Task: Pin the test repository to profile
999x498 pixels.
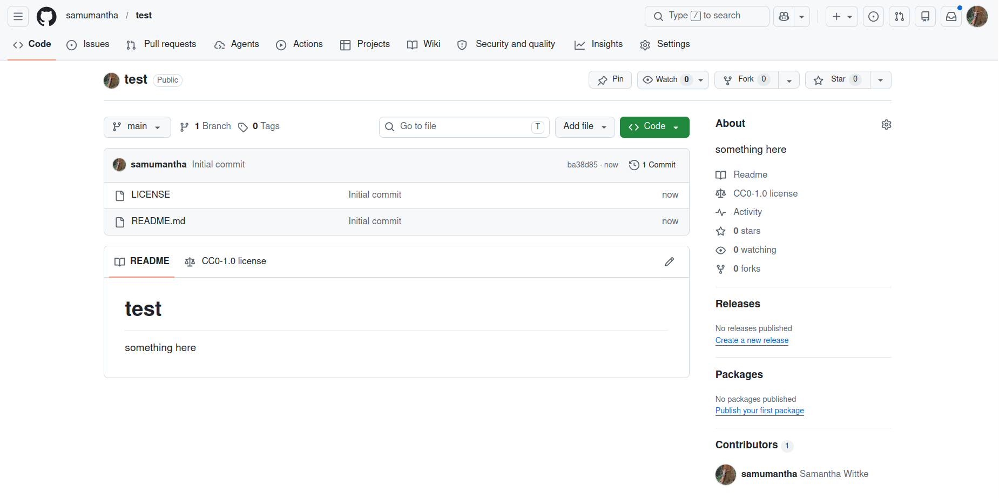Action: tap(610, 80)
